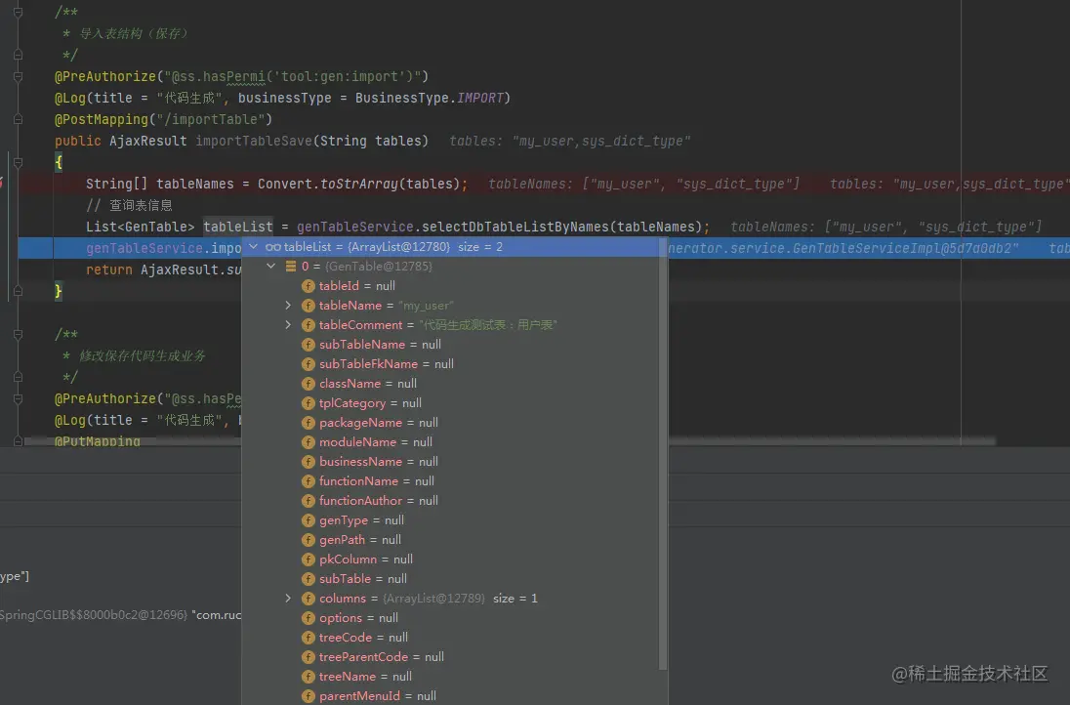1070x705 pixels.
Task: Click the subTable field icon
Action: (x=309, y=579)
